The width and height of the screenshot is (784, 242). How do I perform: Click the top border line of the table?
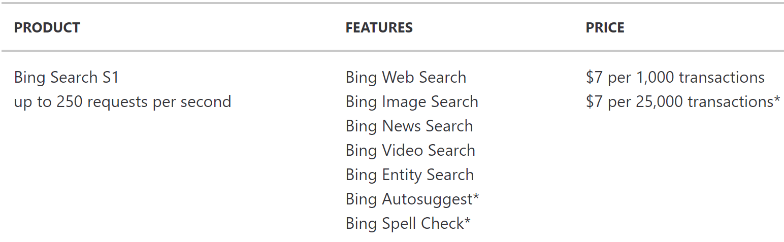[x=392, y=4]
